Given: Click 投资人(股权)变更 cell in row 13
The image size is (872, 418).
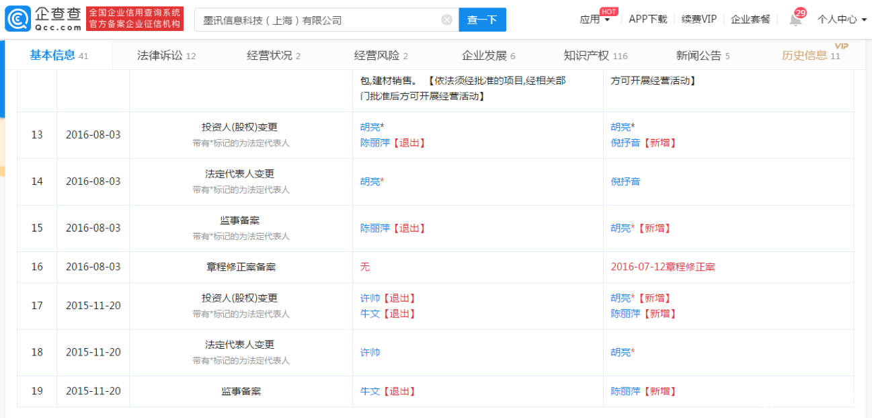Looking at the screenshot, I should tap(241, 134).
